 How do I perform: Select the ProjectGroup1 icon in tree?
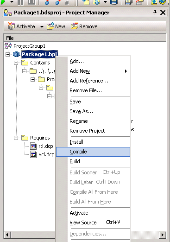(x=8, y=46)
